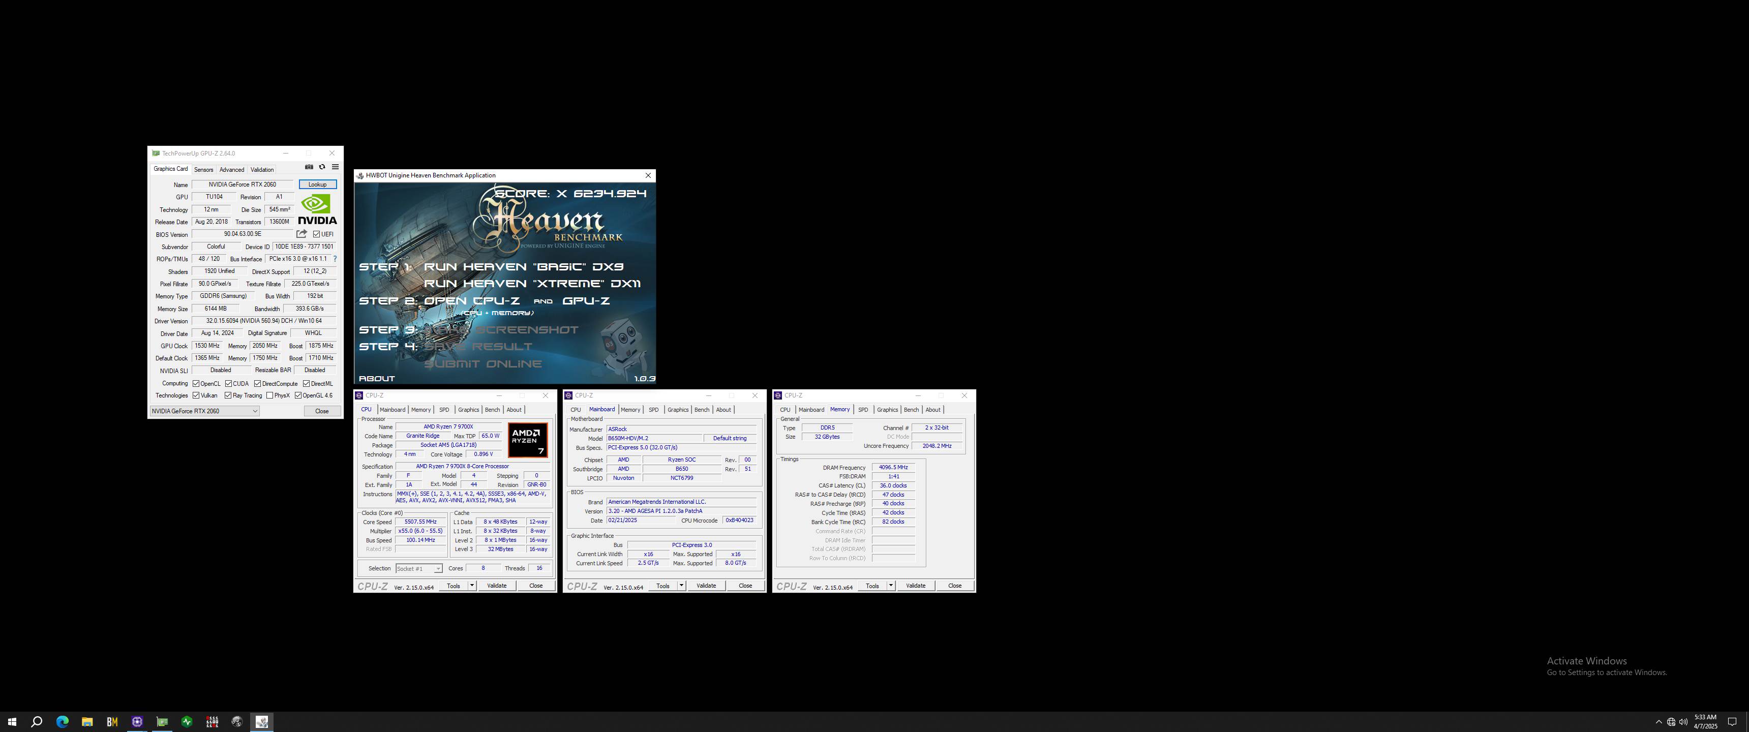Click the BIOS Version 90.04.63.00.9E field
Screen dimensions: 1749x732
(x=243, y=234)
